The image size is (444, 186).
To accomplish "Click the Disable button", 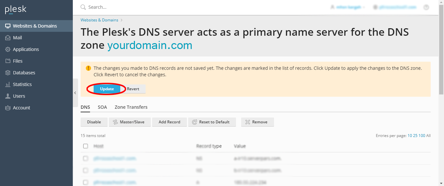I will click(x=94, y=122).
